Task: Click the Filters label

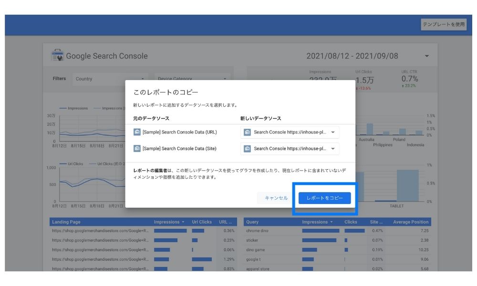Action: tap(59, 79)
